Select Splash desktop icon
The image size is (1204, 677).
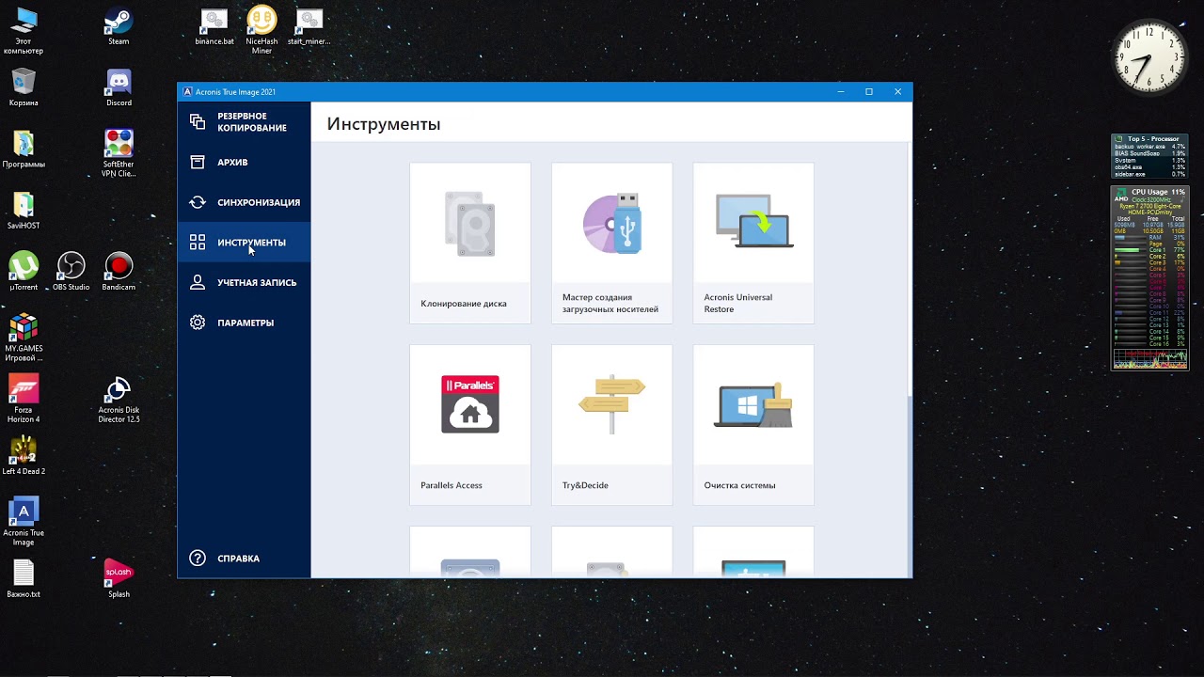(x=119, y=578)
